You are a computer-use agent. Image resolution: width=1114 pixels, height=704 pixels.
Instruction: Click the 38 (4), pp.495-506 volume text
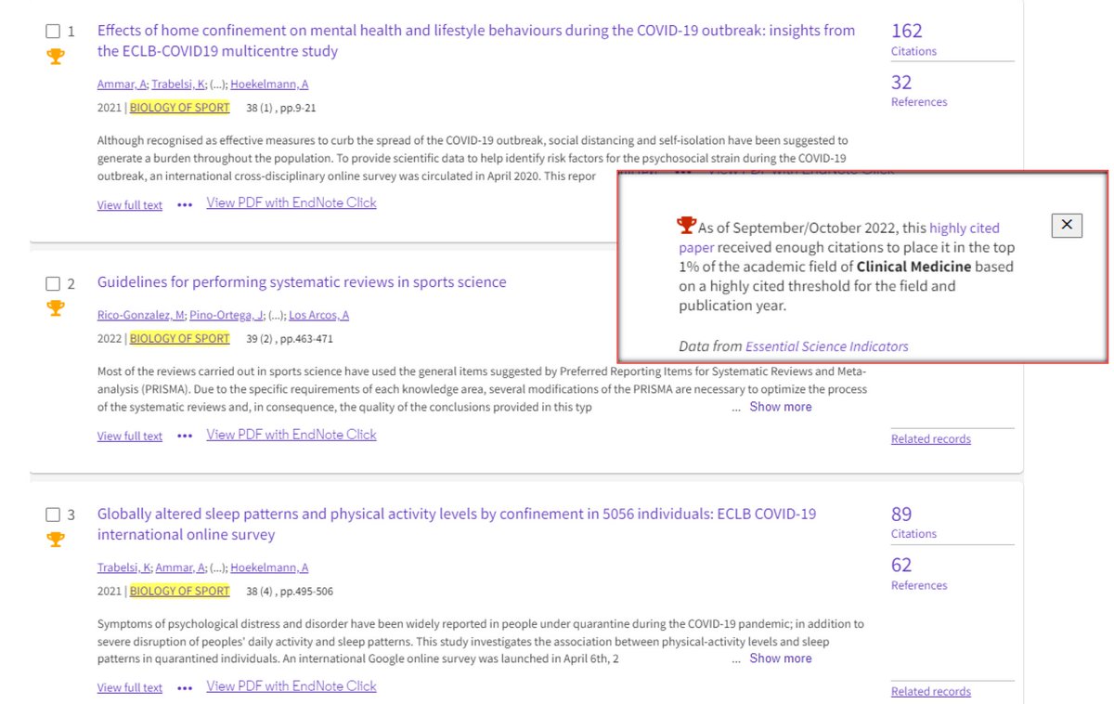(x=290, y=591)
